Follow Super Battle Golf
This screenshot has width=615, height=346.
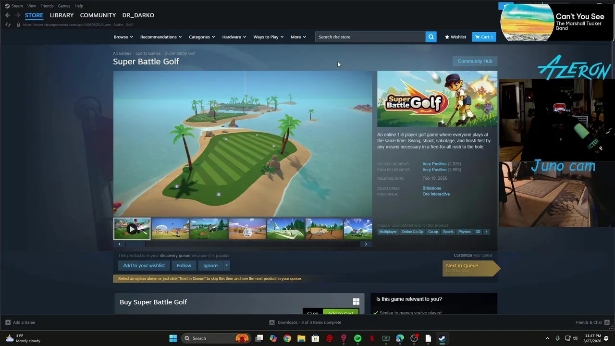click(x=184, y=265)
